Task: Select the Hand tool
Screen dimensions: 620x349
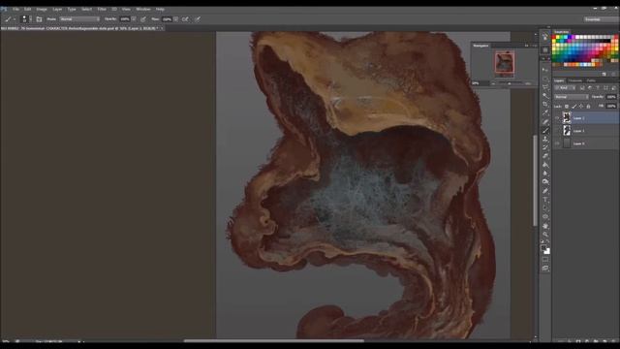Action: point(545,226)
